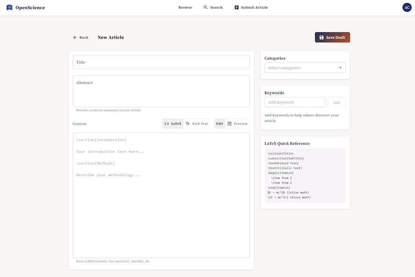
Task: Click the Rich Text typography icon
Action: (188, 123)
